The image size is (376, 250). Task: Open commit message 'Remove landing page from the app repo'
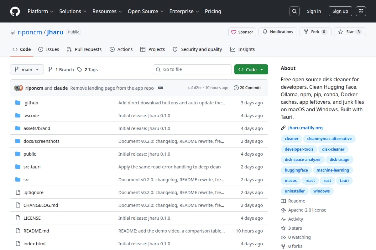pyautogui.click(x=112, y=88)
